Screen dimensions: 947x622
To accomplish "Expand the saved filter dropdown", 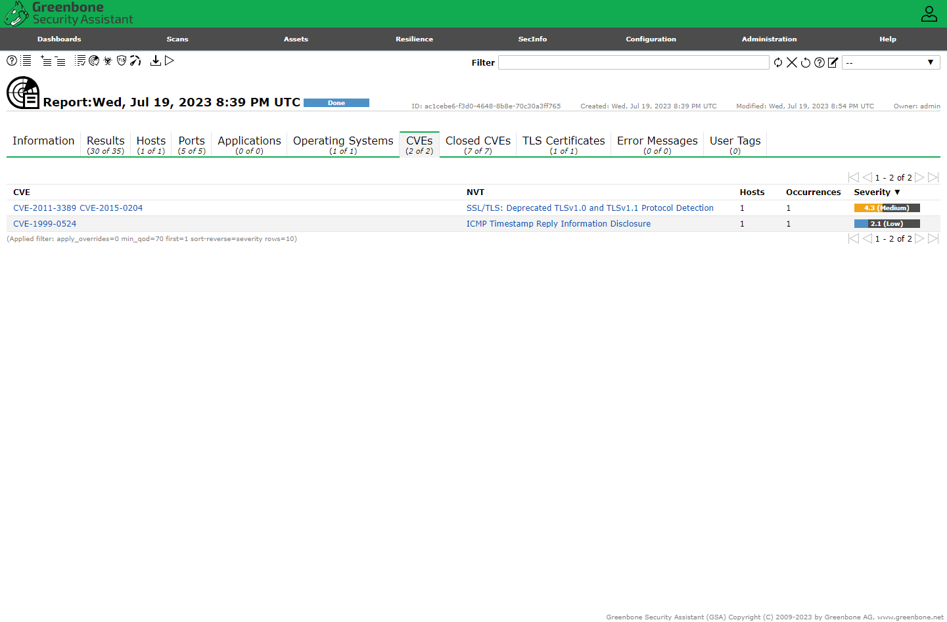I will (890, 62).
